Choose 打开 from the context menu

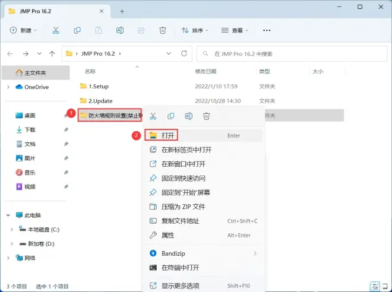point(204,135)
